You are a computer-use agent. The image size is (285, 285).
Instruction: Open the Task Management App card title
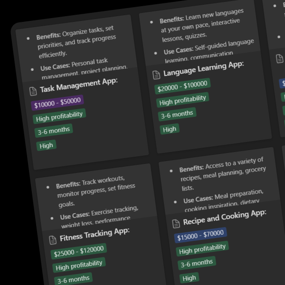point(79,85)
